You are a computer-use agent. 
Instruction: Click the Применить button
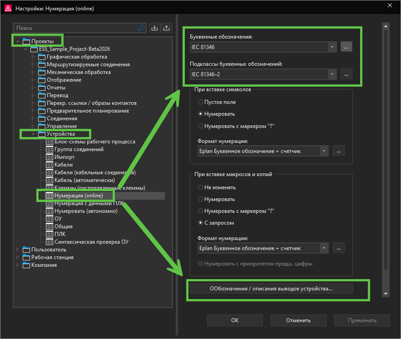[362, 320]
